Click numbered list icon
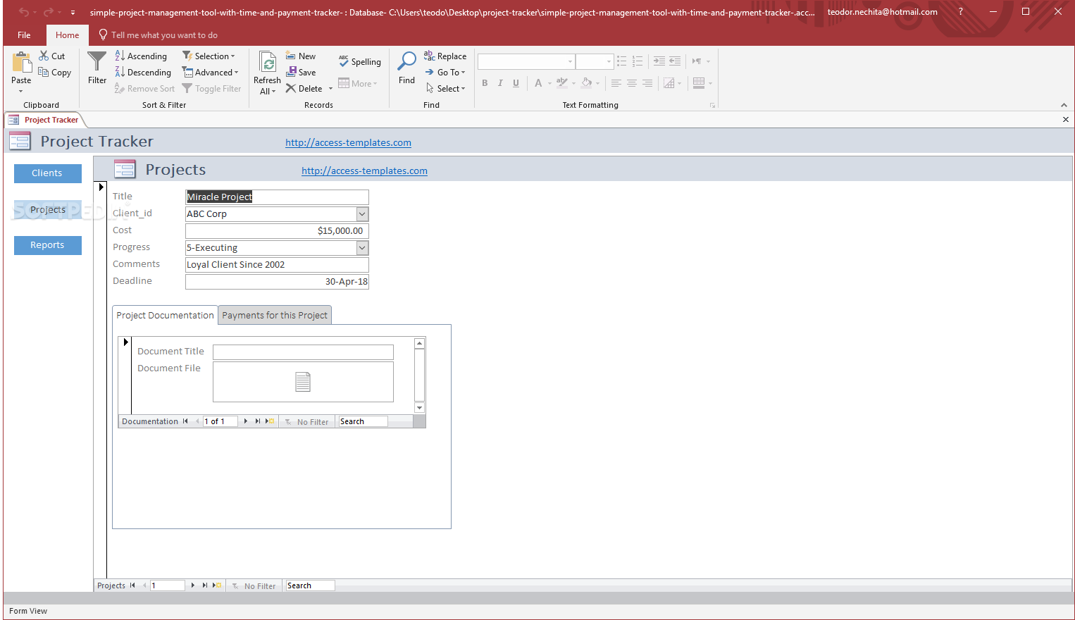The width and height of the screenshot is (1075, 620). coord(637,61)
